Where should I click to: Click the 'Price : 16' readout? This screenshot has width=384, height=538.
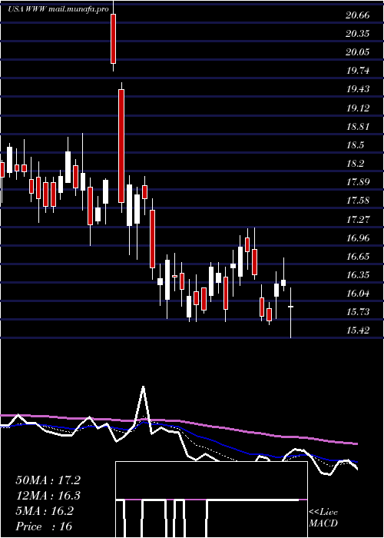(x=44, y=526)
